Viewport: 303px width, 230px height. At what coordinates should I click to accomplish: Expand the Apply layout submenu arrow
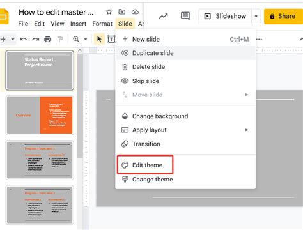click(x=247, y=130)
